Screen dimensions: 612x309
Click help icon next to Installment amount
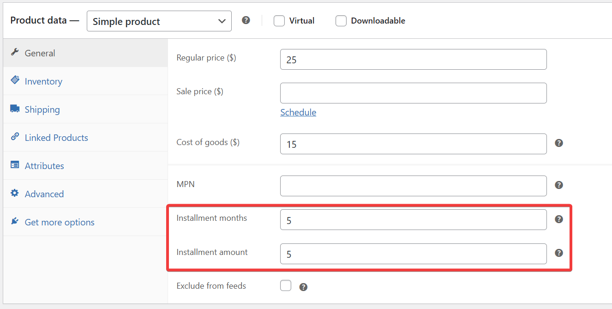(559, 253)
